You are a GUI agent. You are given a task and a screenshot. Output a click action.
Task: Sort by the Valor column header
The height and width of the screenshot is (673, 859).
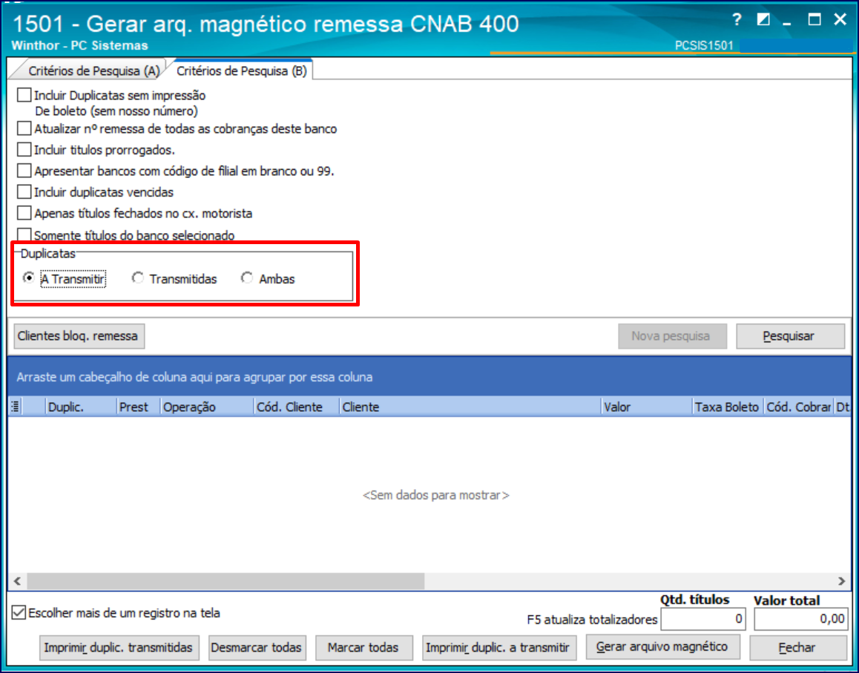coord(646,407)
